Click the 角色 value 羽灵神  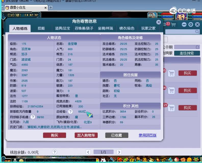26,49
